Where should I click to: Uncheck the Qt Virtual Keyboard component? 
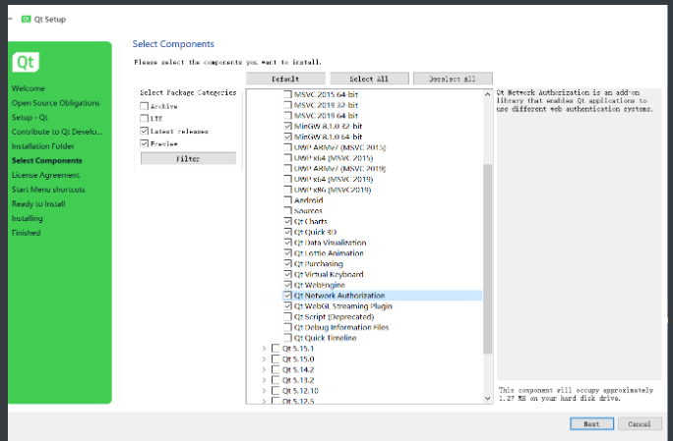(x=288, y=274)
